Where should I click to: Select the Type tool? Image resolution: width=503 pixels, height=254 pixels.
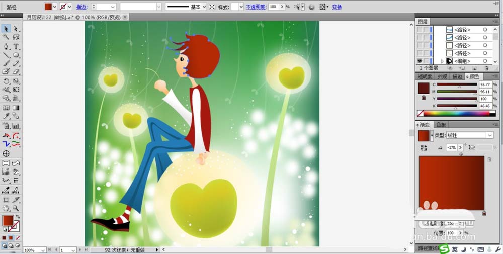[16, 47]
